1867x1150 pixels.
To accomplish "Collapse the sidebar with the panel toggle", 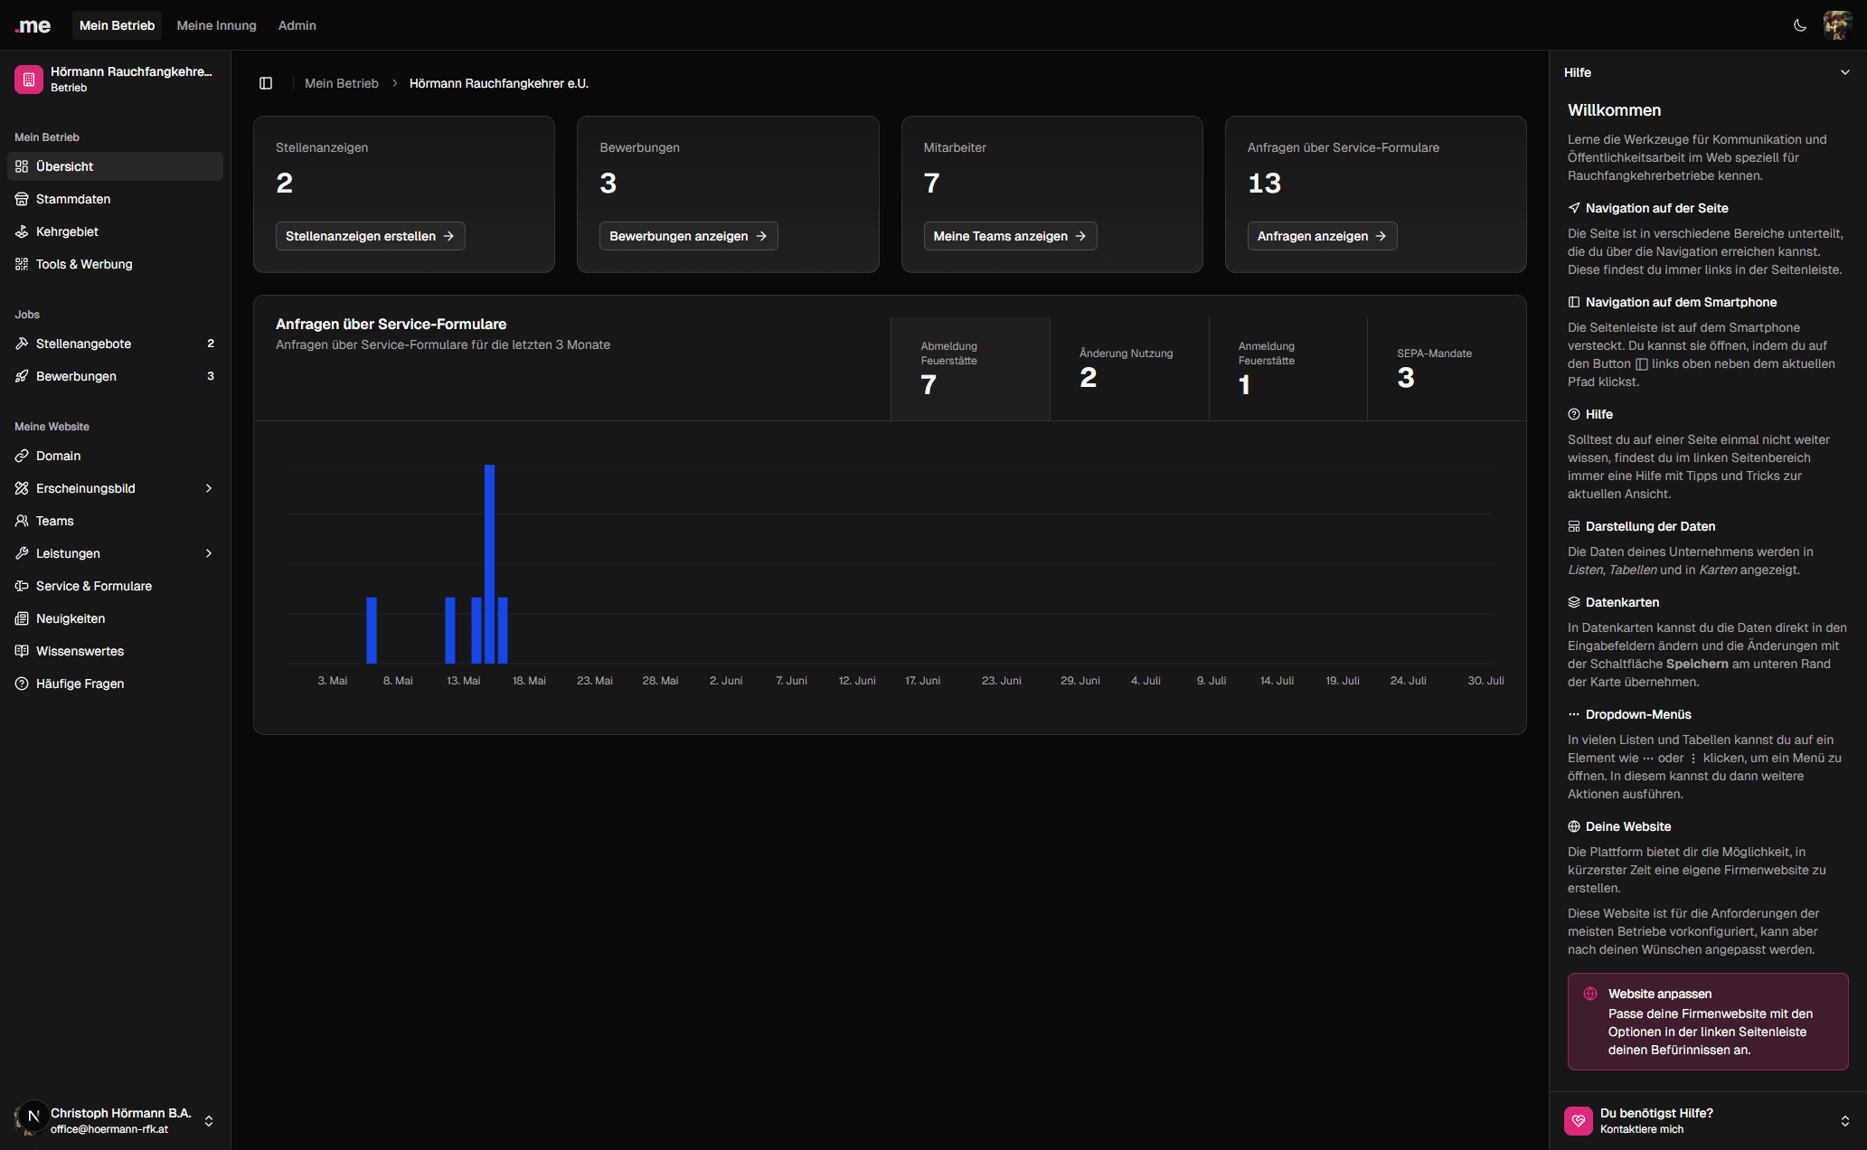I will (x=266, y=83).
